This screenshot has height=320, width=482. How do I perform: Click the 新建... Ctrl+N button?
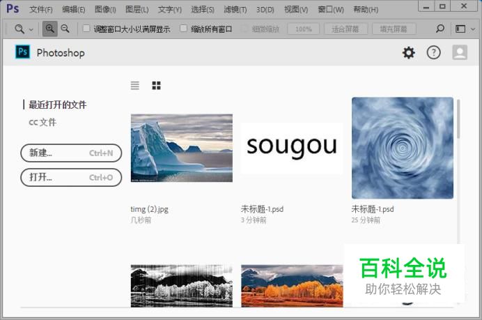pyautogui.click(x=71, y=153)
